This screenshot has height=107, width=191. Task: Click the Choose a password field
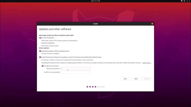[76, 69]
